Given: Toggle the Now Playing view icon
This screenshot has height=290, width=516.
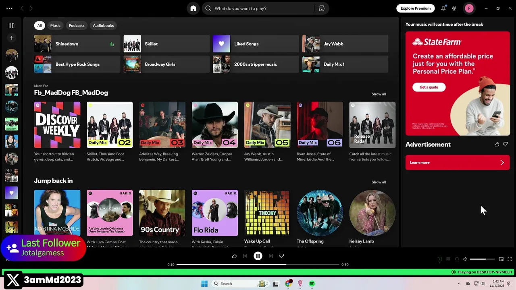Looking at the screenshot, I should point(440,259).
